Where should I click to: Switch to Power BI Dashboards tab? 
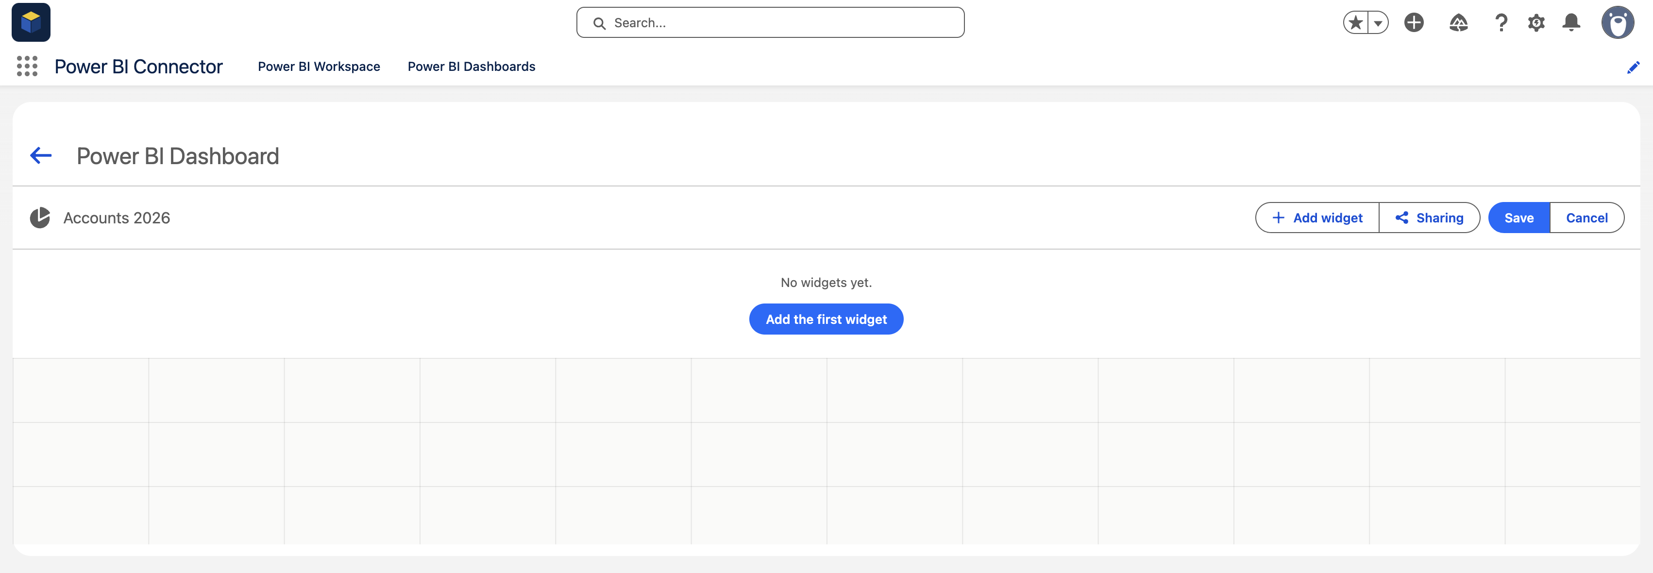(471, 66)
